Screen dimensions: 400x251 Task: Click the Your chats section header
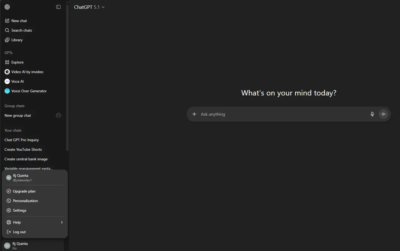click(13, 130)
